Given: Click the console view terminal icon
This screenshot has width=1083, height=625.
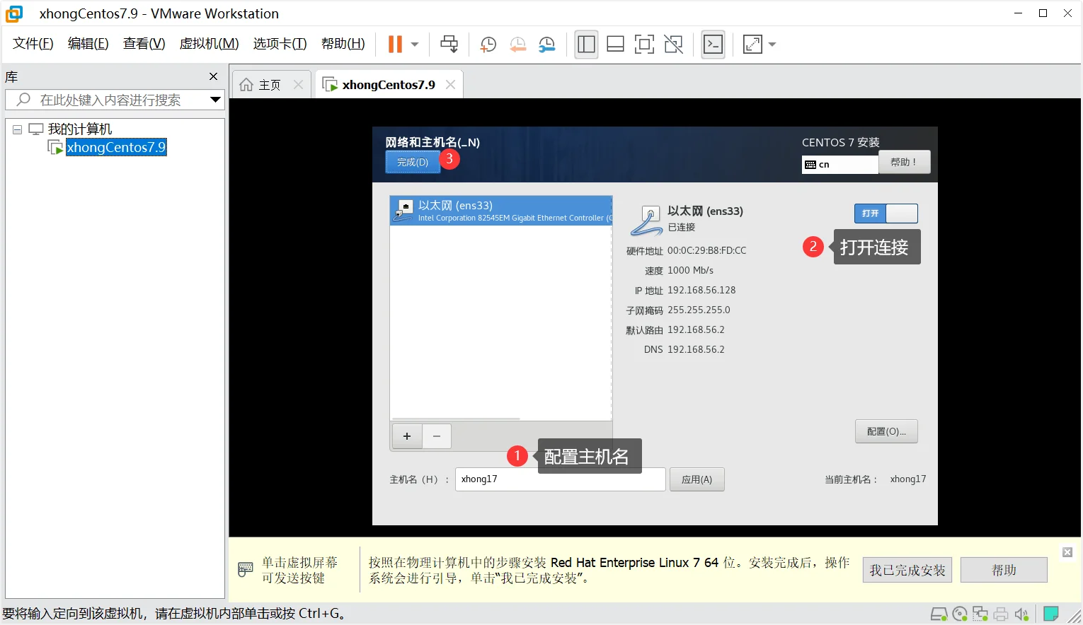Looking at the screenshot, I should point(713,45).
